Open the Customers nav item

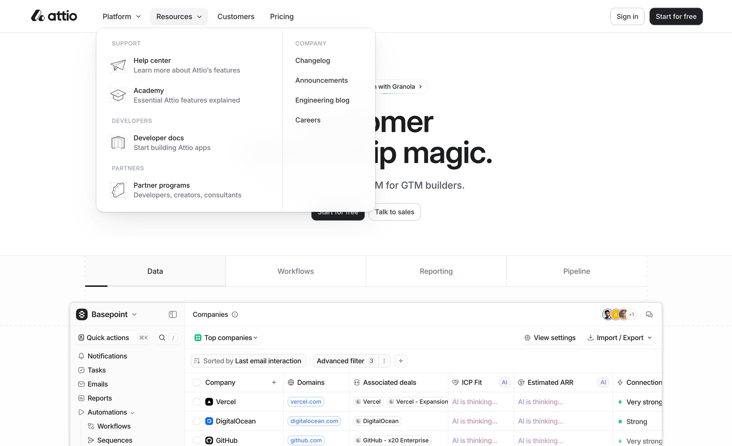pos(236,16)
